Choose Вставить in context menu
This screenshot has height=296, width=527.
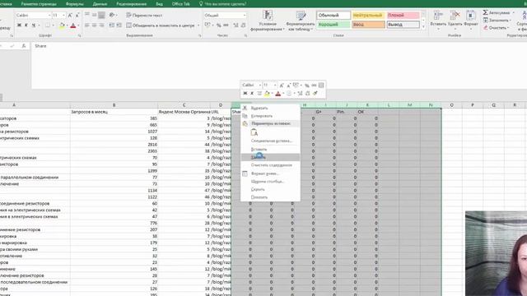271,149
